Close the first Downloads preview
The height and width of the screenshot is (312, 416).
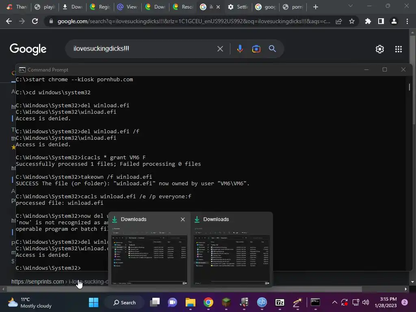click(183, 219)
